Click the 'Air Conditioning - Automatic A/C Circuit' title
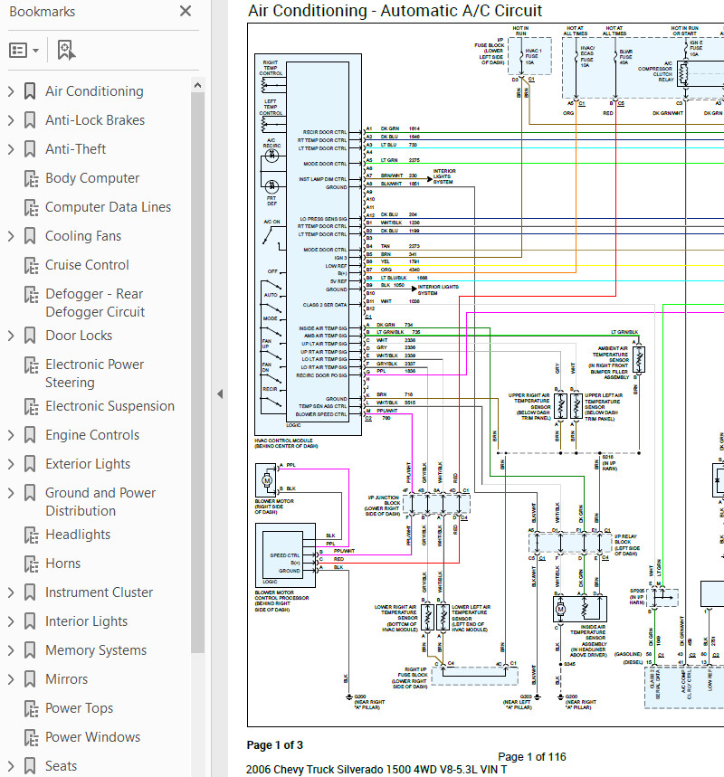The height and width of the screenshot is (777, 724). [x=395, y=11]
